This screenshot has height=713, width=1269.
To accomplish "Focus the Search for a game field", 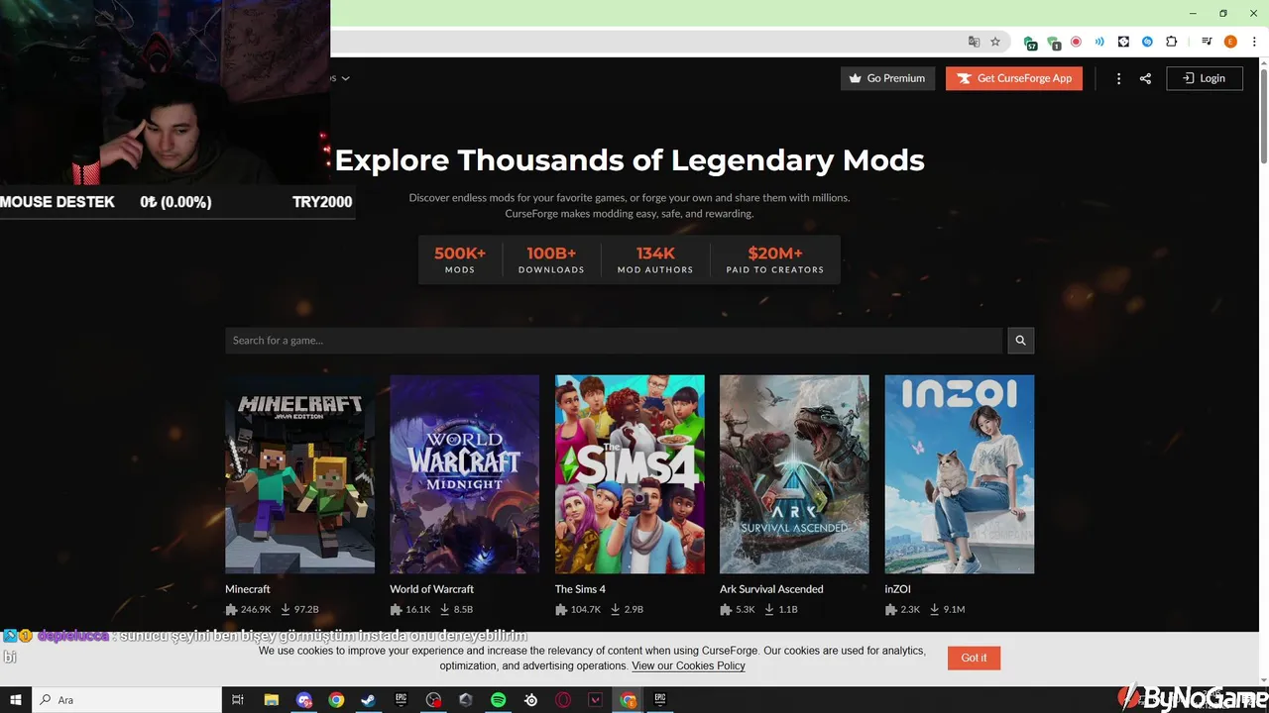I will click(x=614, y=340).
